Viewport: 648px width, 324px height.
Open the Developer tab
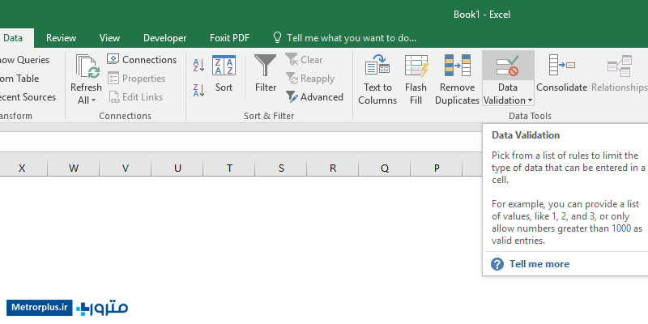pos(165,38)
